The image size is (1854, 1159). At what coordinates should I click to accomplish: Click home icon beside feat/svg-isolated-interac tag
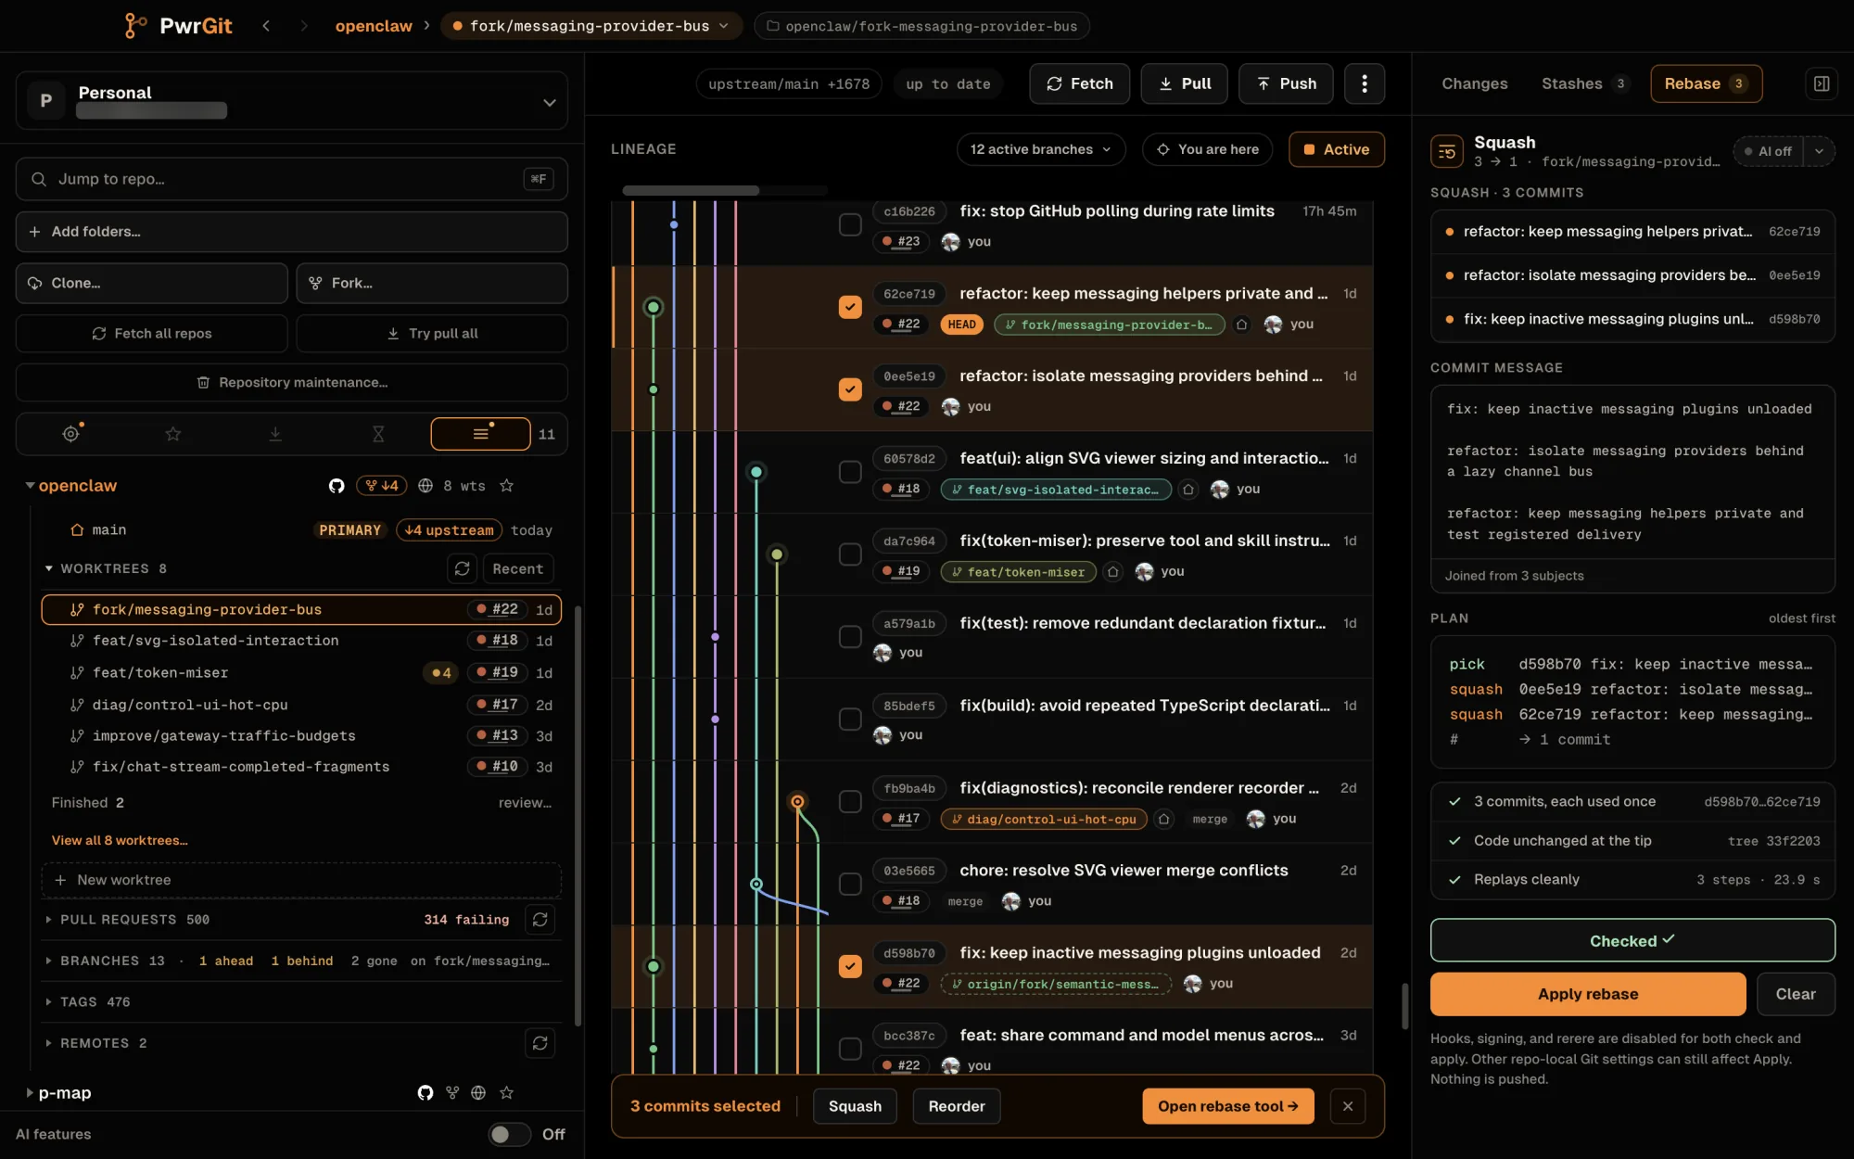(x=1188, y=490)
